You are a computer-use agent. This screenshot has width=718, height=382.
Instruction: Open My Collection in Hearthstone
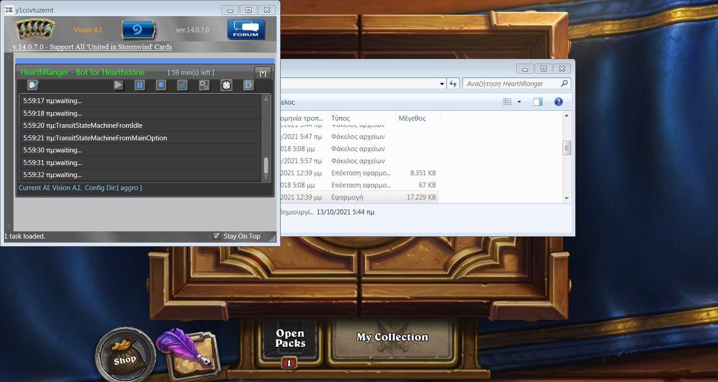tap(392, 337)
